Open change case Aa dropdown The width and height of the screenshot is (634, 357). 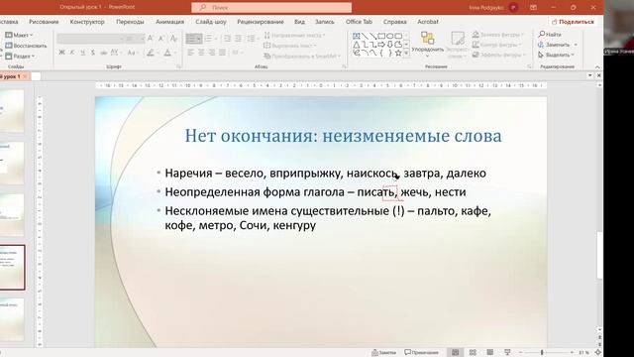pos(133,53)
